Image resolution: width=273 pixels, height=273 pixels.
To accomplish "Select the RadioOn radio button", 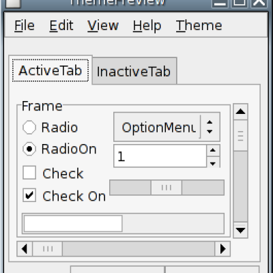I will pos(59,149).
